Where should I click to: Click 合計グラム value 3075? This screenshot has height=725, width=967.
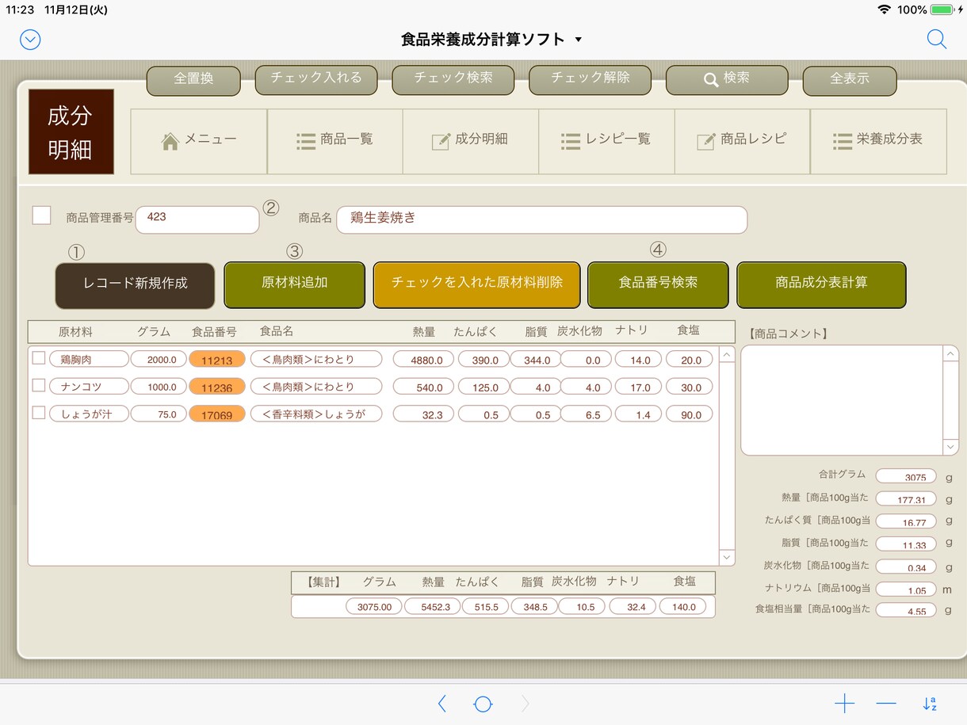point(906,476)
